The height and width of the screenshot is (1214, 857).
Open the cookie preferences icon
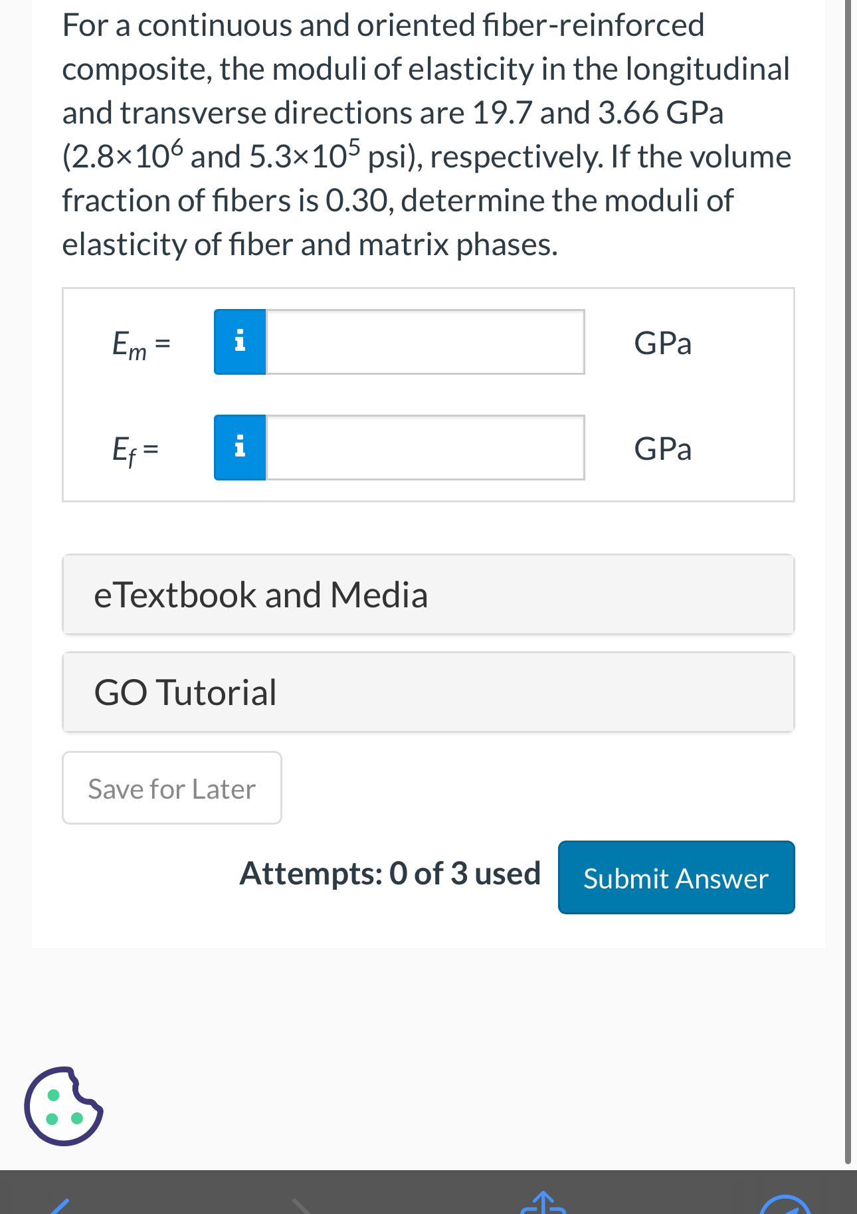[64, 1106]
